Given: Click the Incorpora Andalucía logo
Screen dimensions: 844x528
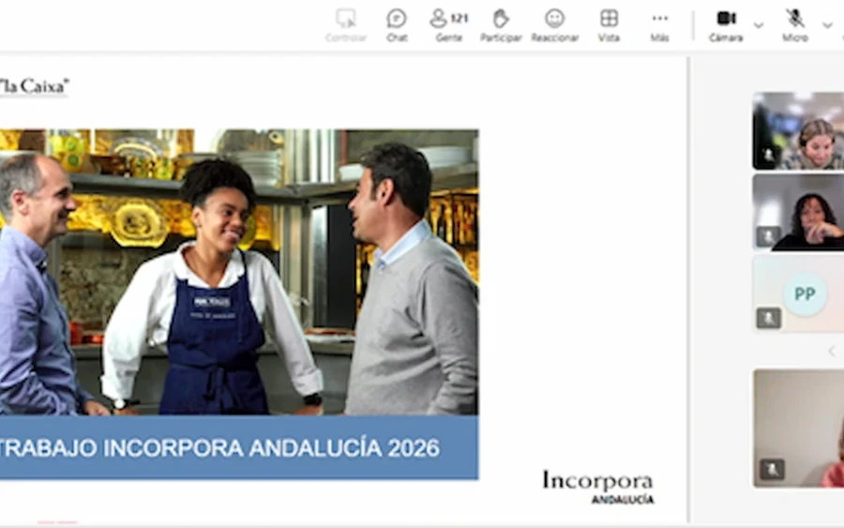Looking at the screenshot, I should (597, 487).
